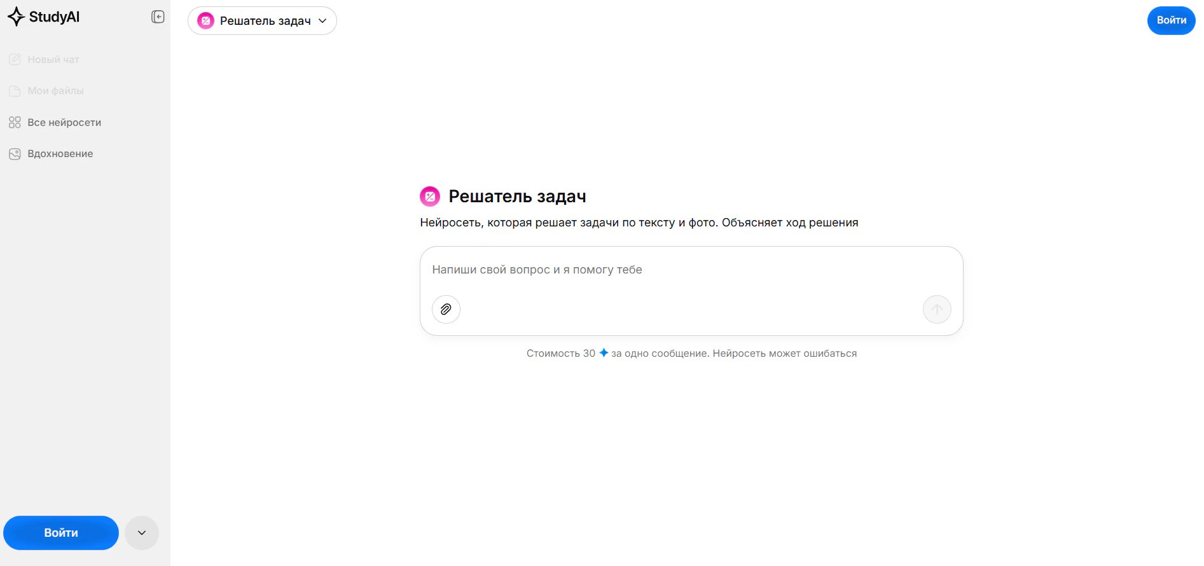The width and height of the screenshot is (1204, 566).
Task: Collapse the sidebar with the panel icon
Action: 158,17
